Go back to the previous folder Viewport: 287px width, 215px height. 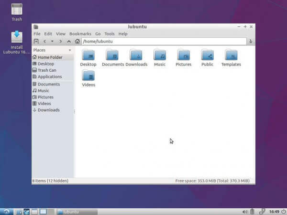tap(44, 41)
